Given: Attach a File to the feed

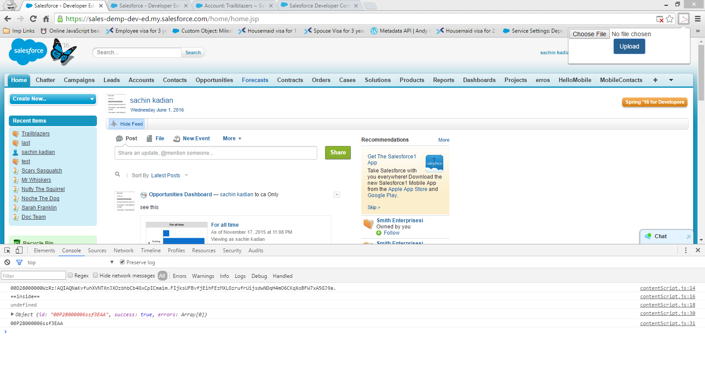Looking at the screenshot, I should pos(155,138).
